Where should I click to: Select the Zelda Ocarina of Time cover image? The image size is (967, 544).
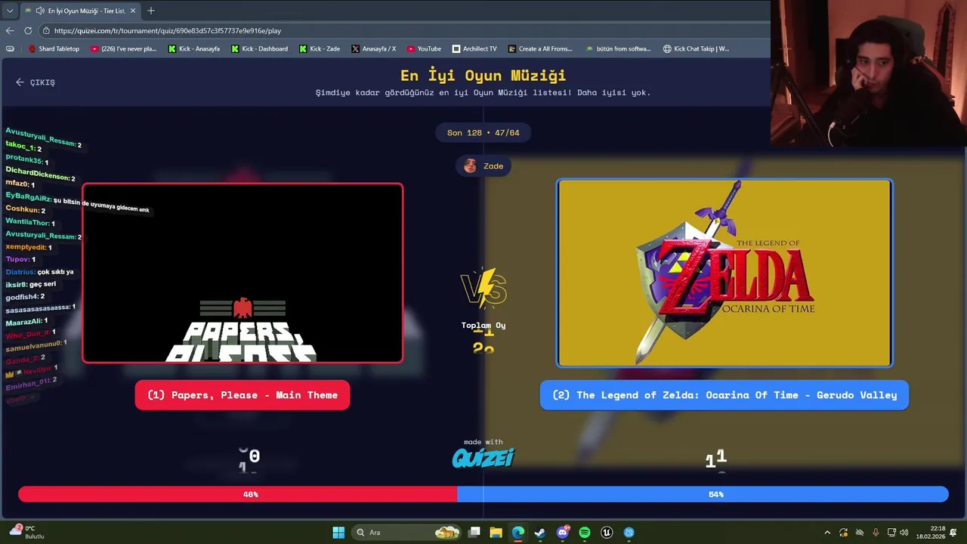coord(724,273)
